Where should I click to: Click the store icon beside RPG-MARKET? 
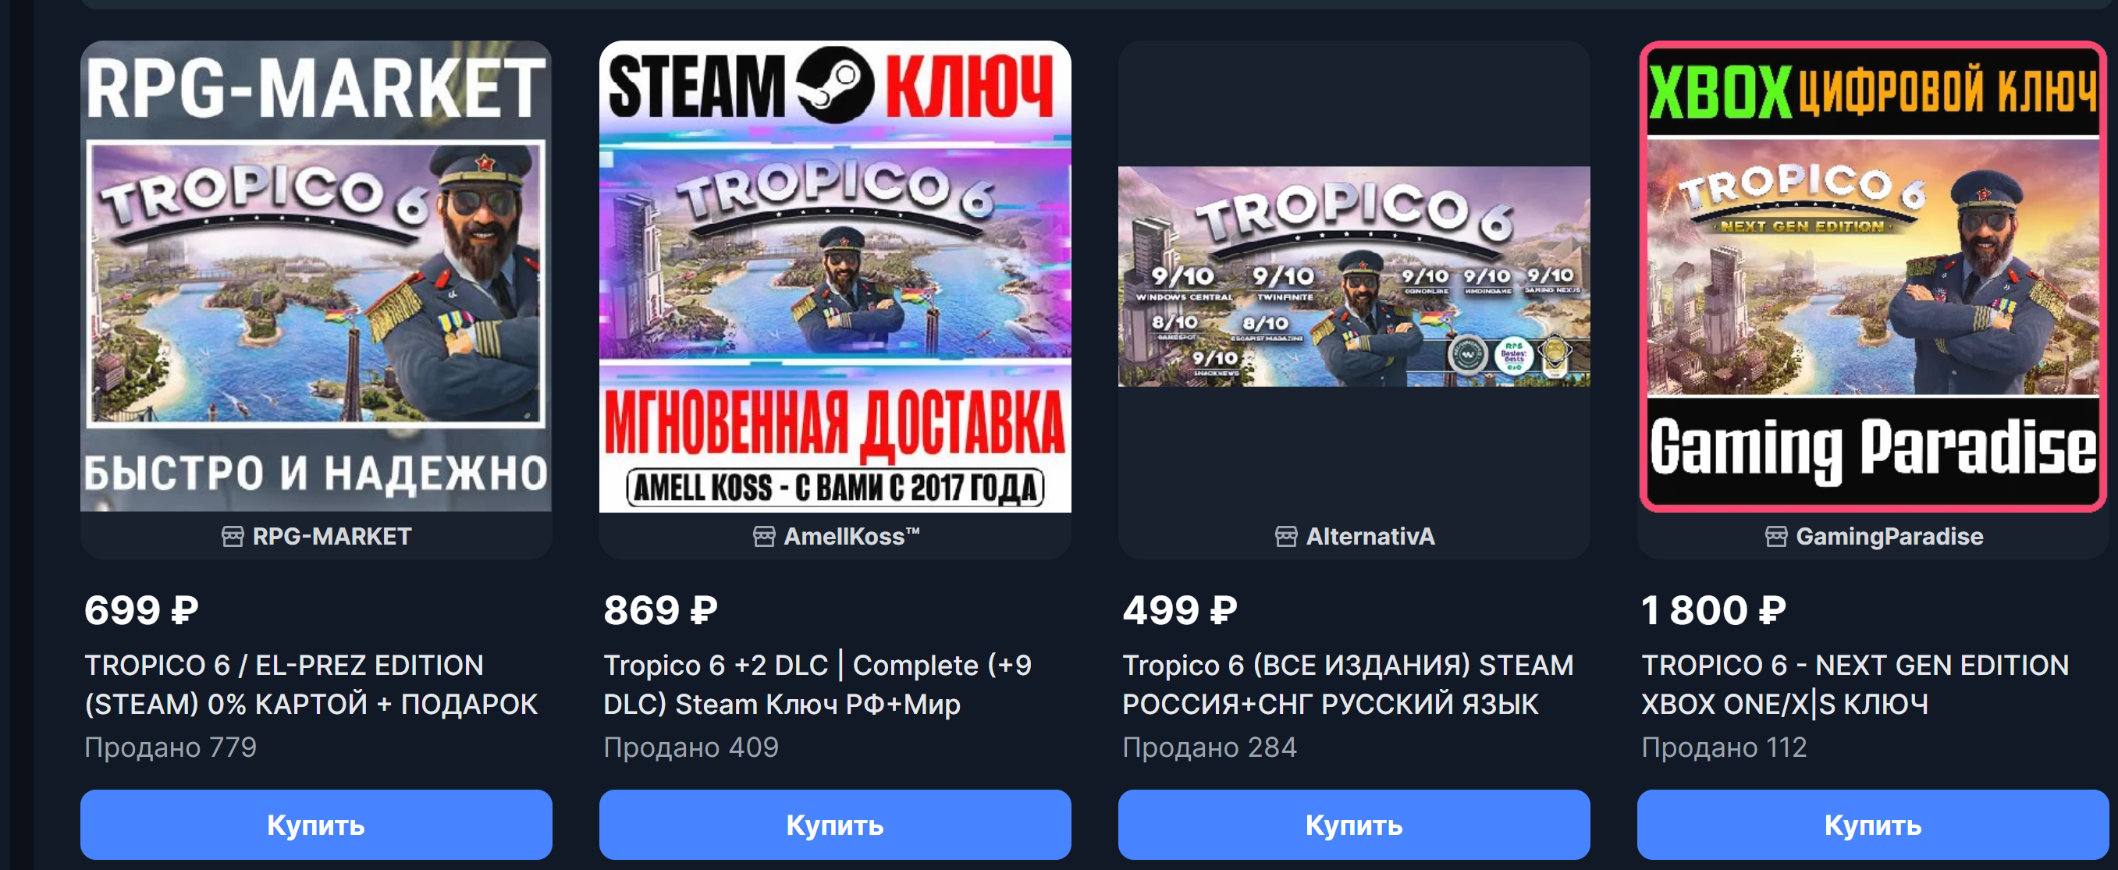tap(233, 537)
